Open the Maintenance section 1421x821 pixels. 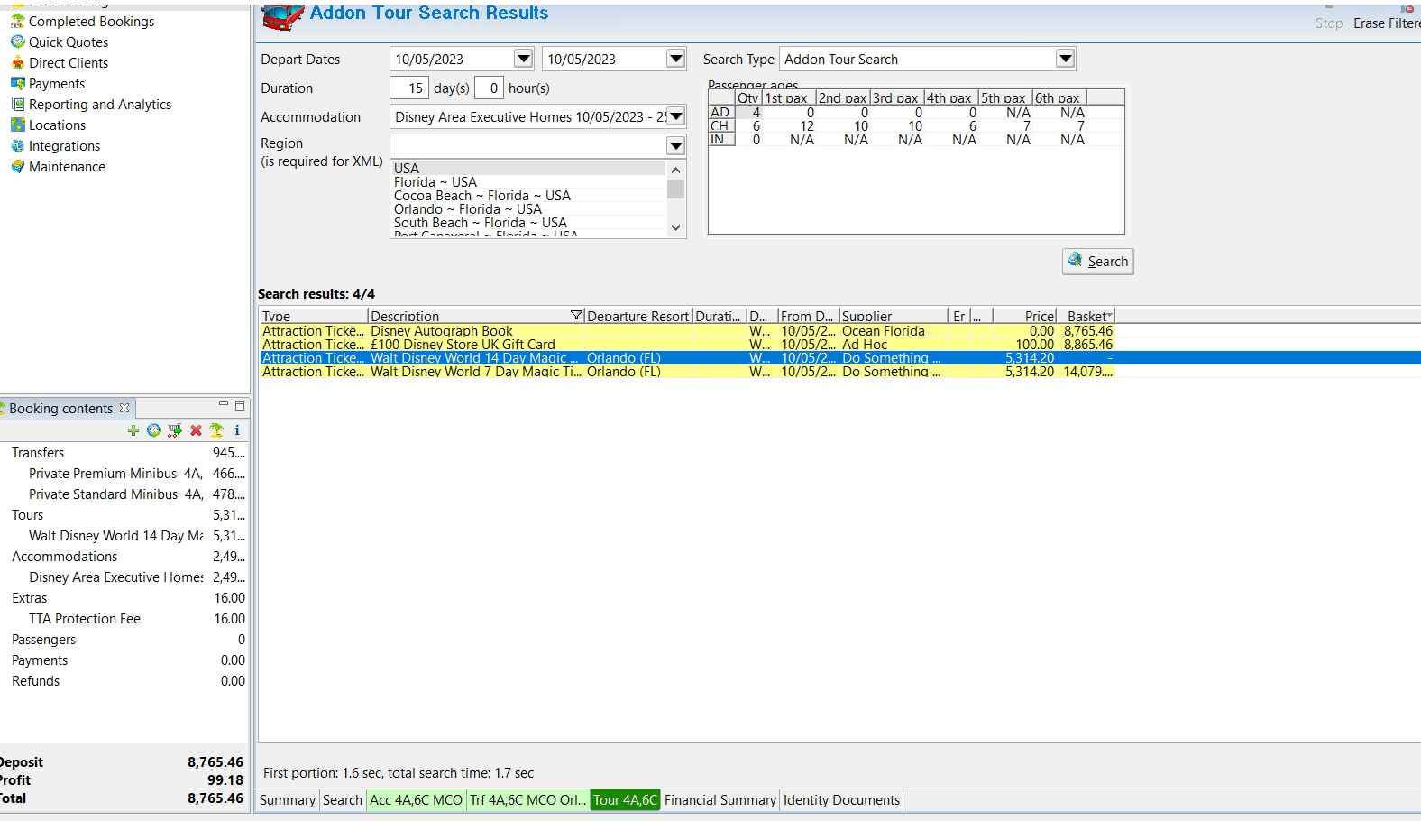pos(67,166)
